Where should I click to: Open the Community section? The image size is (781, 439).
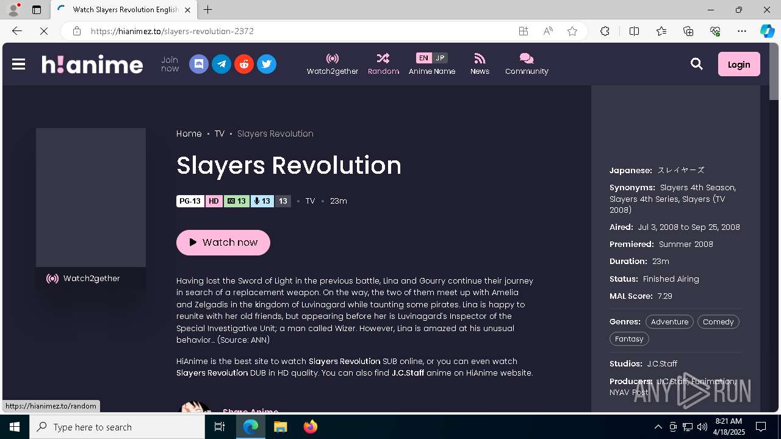(527, 64)
